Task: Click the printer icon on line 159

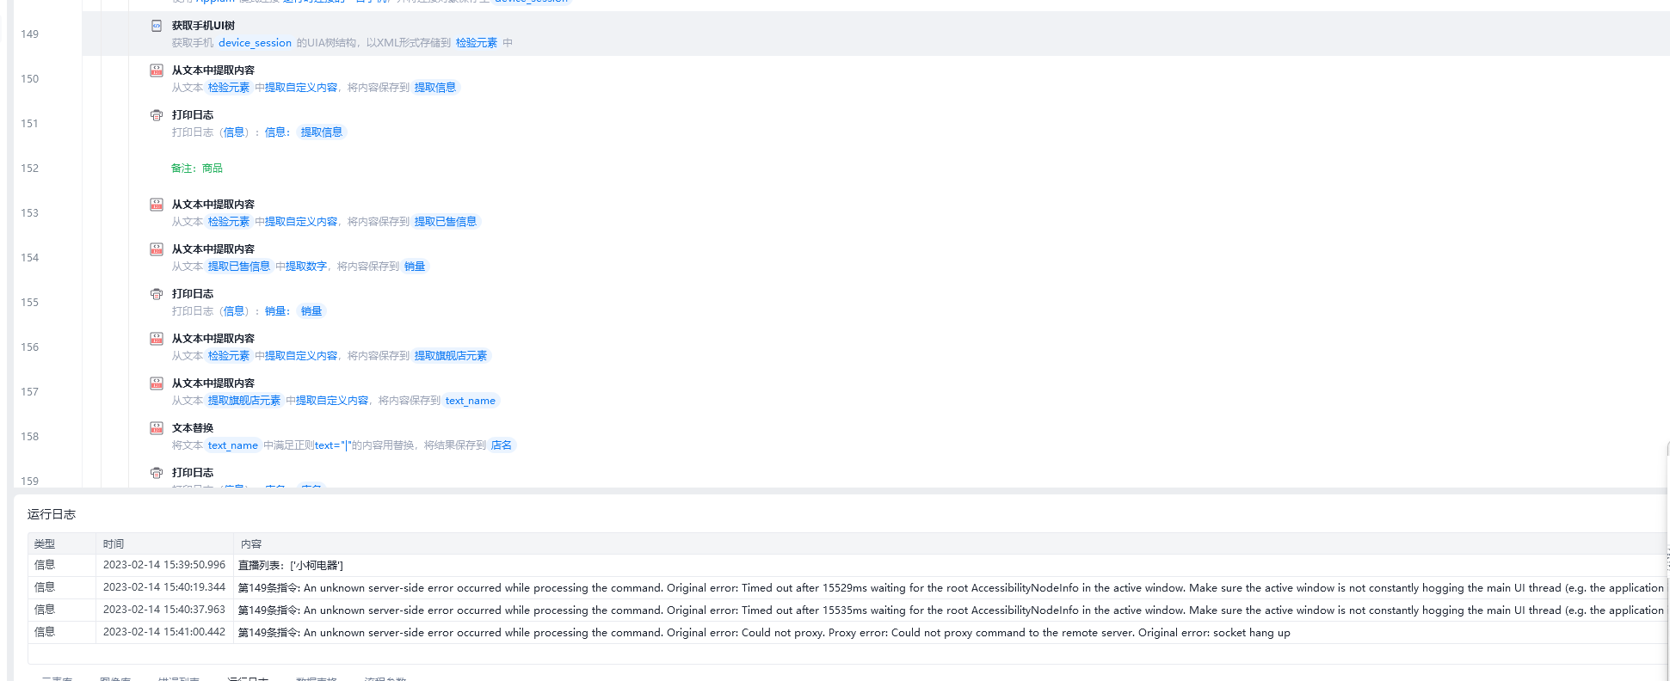Action: [x=157, y=473]
